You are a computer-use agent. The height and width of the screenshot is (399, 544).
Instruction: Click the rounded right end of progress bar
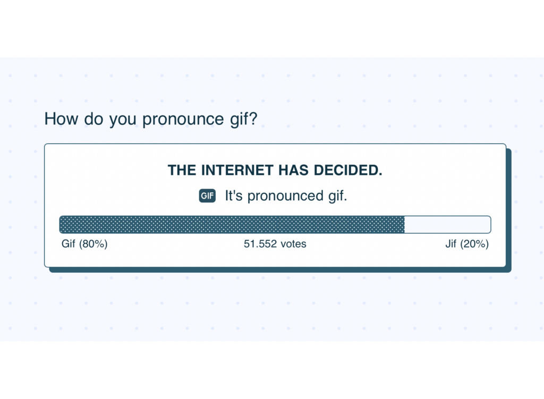(488, 225)
